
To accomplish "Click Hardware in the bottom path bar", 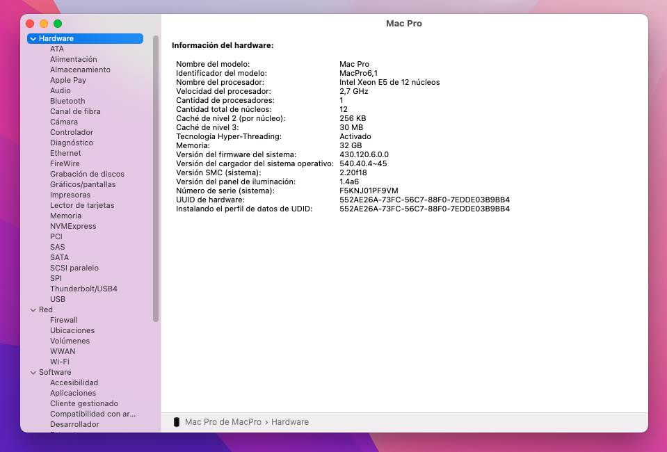I will [290, 422].
